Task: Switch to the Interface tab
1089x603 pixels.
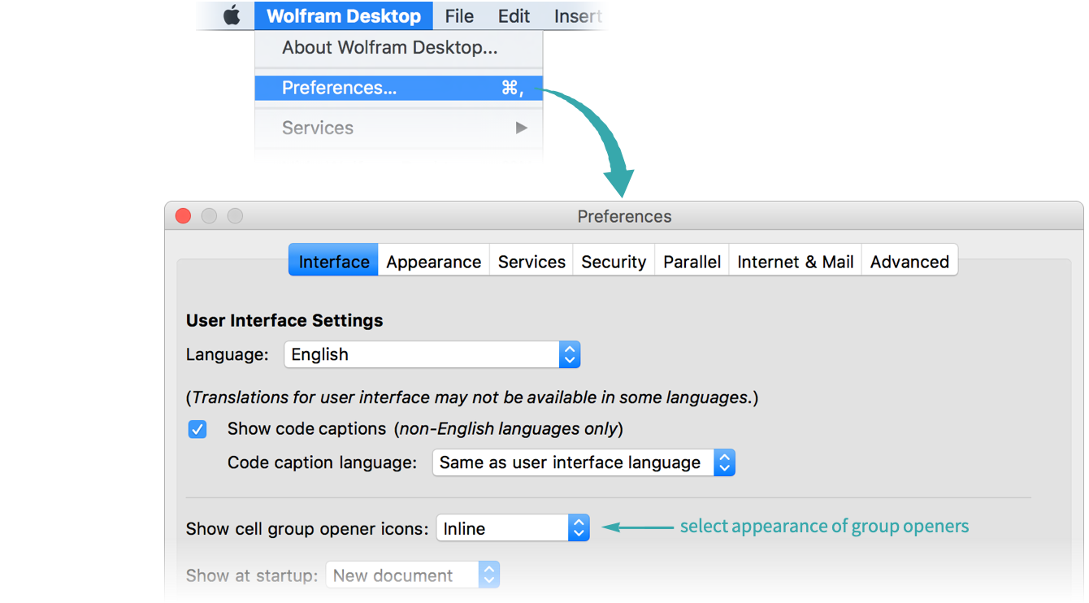Action: click(x=333, y=262)
